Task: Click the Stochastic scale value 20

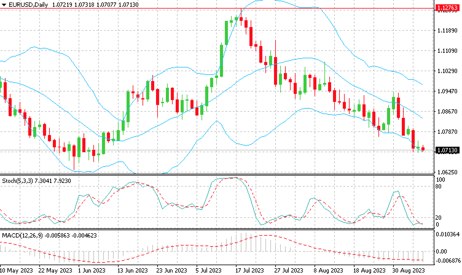Action: point(439,218)
